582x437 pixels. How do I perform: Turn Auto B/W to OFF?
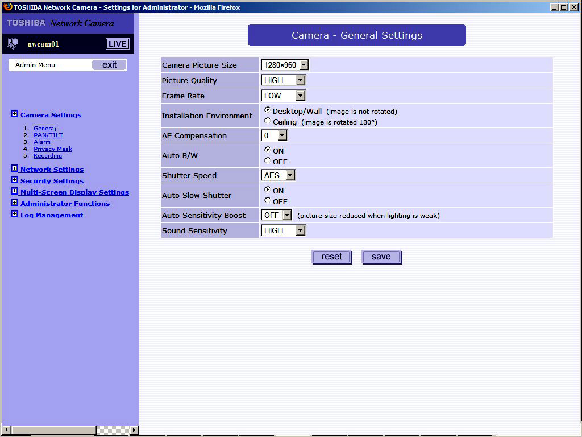pos(268,161)
